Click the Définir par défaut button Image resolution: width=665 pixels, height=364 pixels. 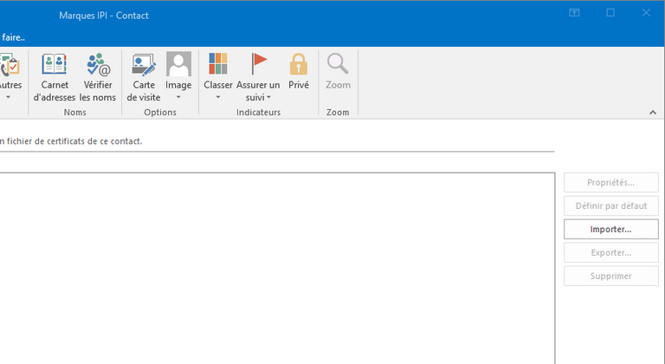click(610, 206)
